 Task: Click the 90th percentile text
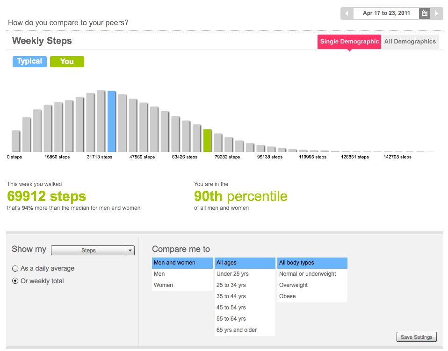coord(240,196)
